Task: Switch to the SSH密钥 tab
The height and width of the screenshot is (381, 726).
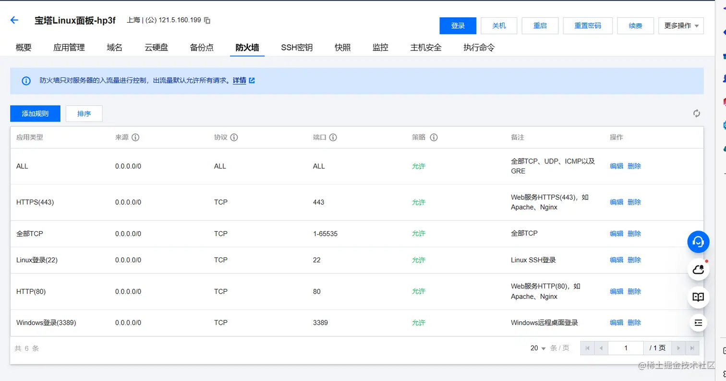Action: [x=296, y=47]
